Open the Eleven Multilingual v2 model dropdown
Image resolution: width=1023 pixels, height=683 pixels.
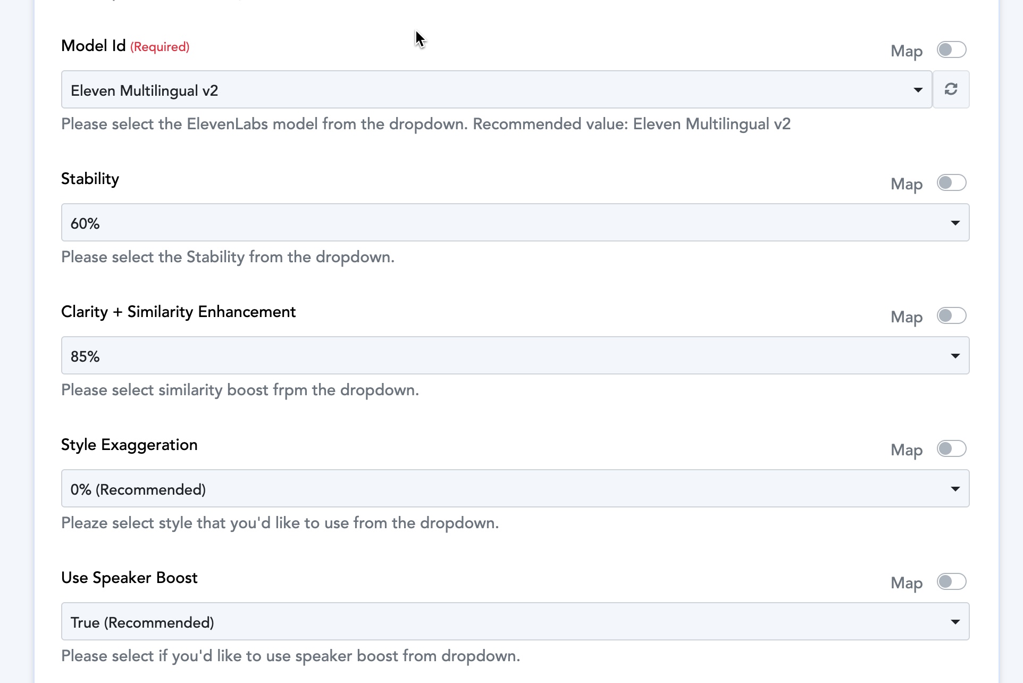point(496,90)
